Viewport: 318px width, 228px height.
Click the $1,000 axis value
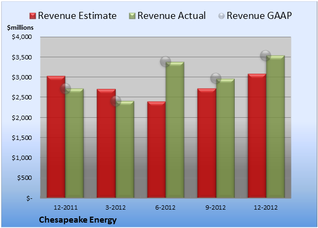coord(22,158)
